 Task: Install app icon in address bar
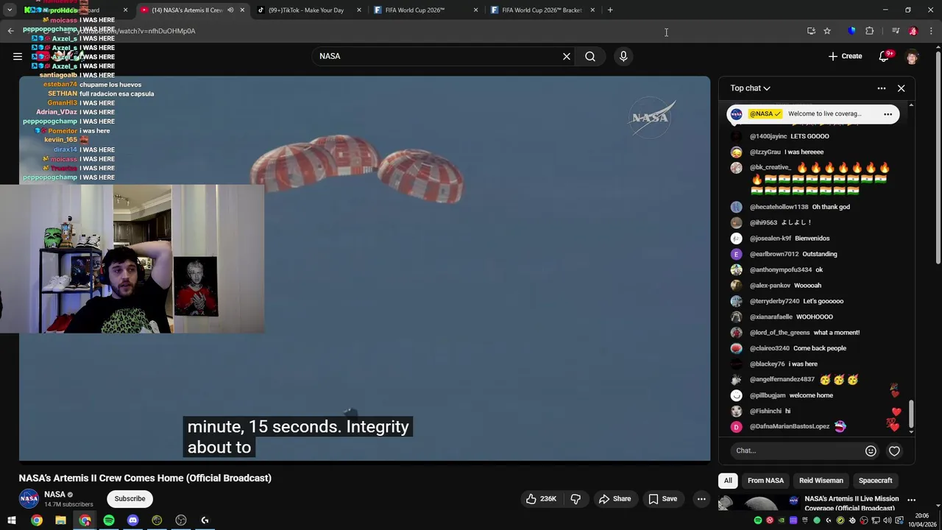click(811, 31)
